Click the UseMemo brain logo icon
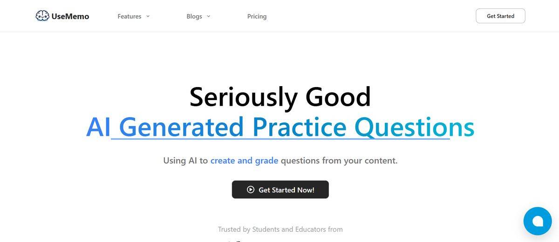The width and height of the screenshot is (559, 242). coord(42,16)
